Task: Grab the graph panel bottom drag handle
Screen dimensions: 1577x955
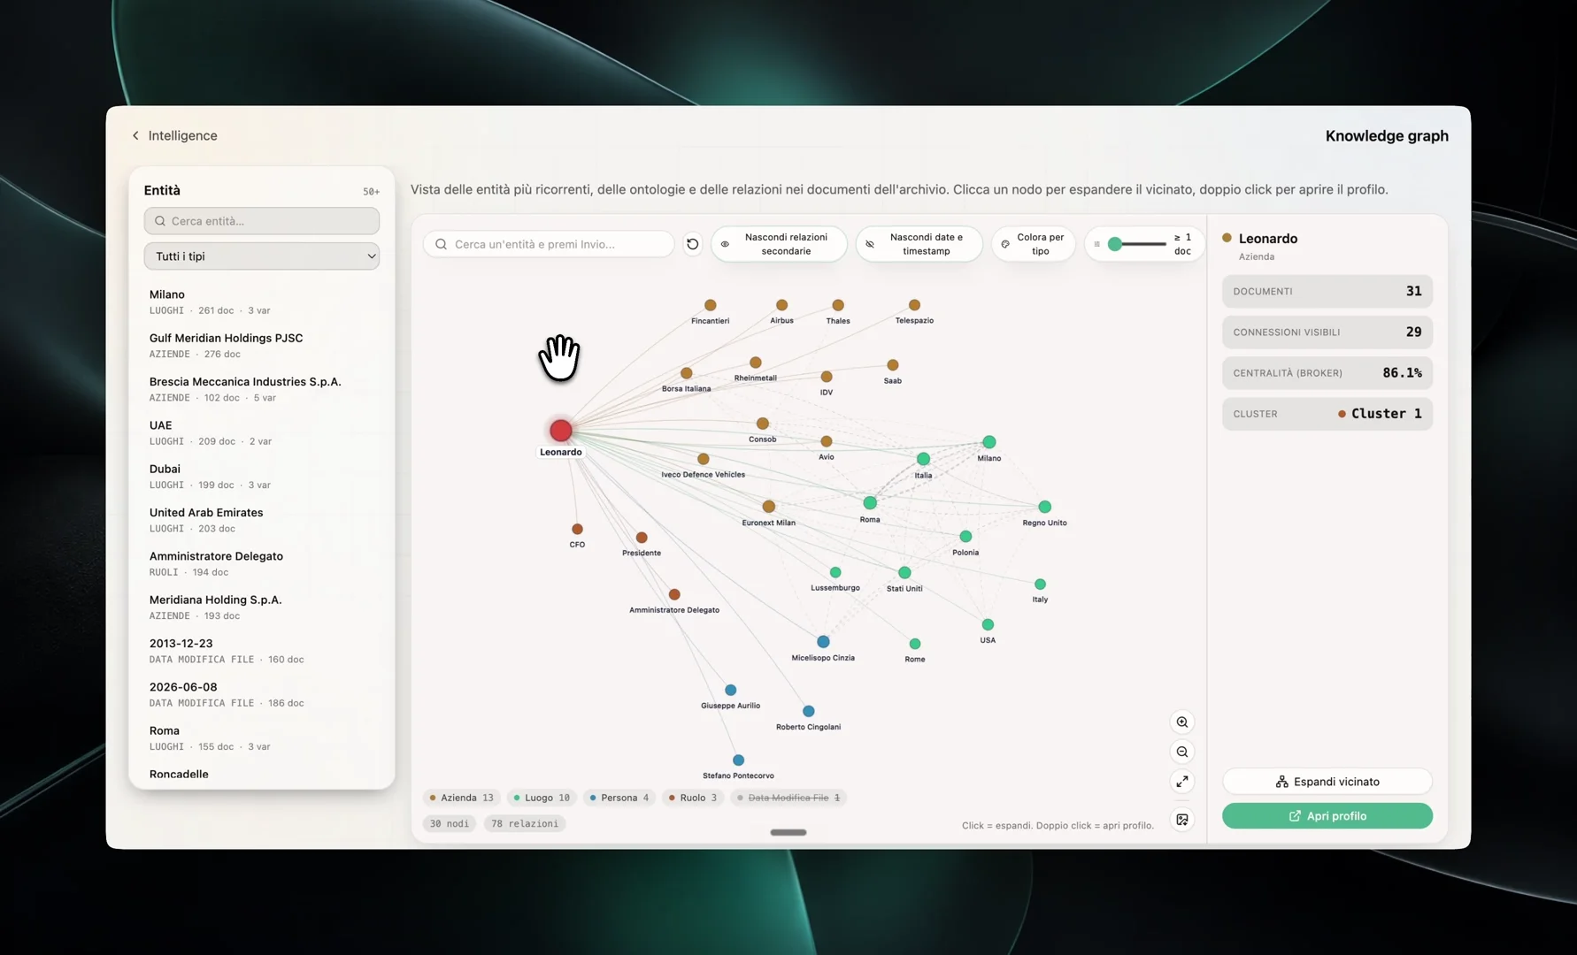Action: 788,832
